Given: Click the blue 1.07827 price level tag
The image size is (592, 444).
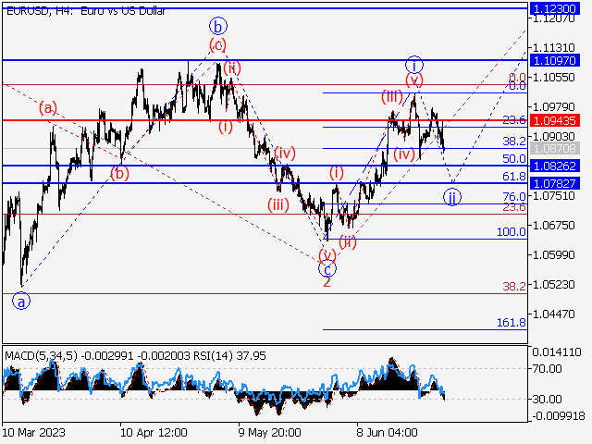Looking at the screenshot, I should point(554,183).
